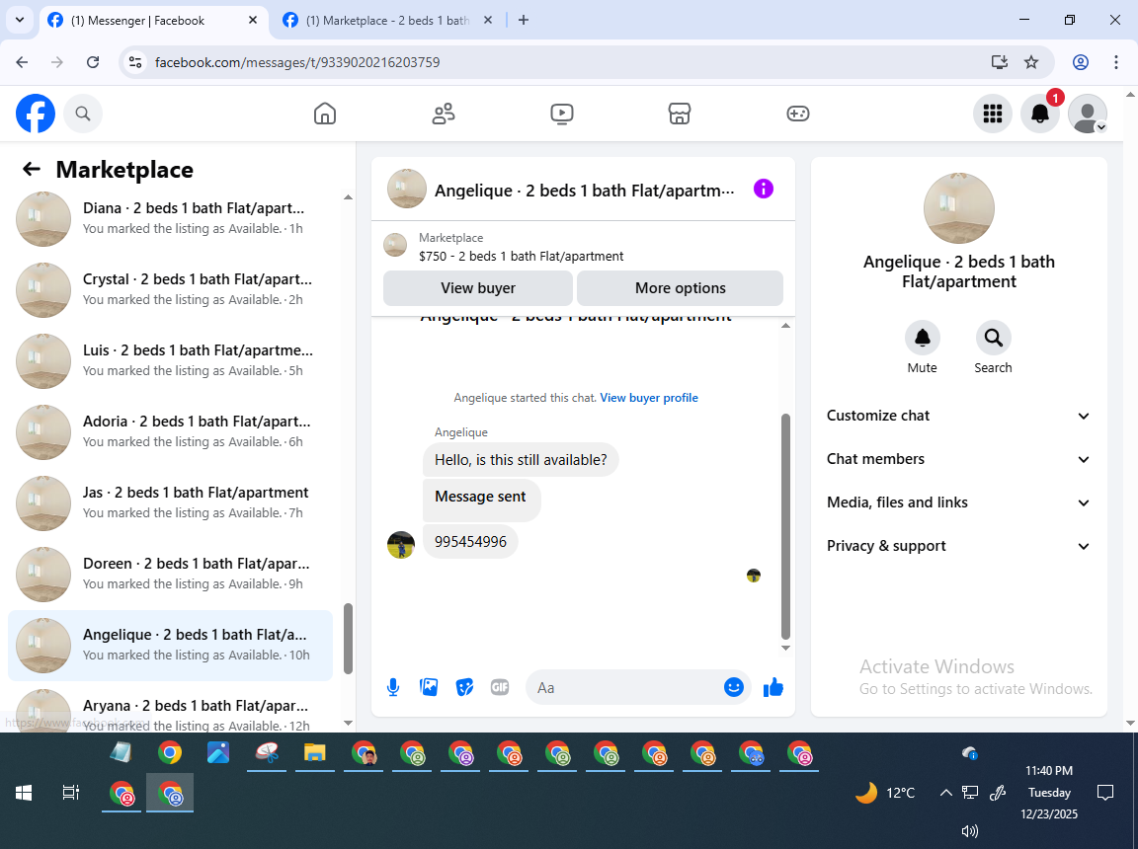Open the Chrome profile icon
The height and width of the screenshot is (849, 1138).
[x=1081, y=62]
